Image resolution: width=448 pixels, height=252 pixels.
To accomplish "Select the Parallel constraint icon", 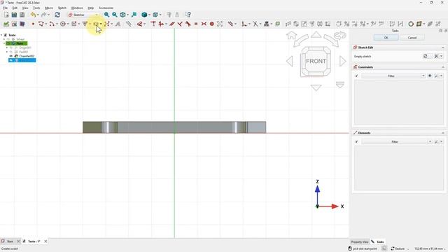I will 171,24.
